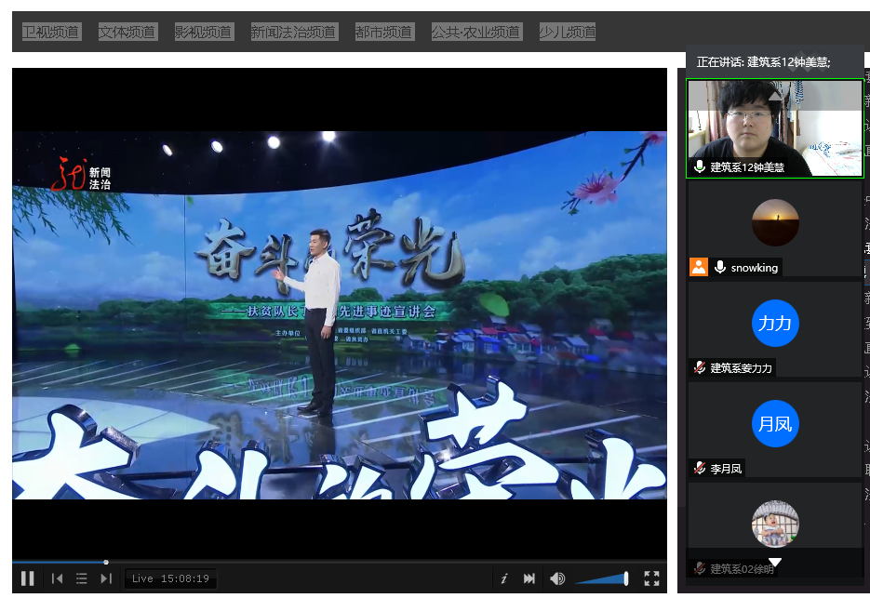Open the 文体频道 channel tab
870x598 pixels.
127,32
